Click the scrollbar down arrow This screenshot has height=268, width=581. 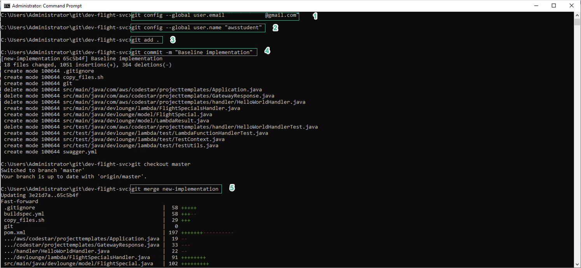click(x=577, y=265)
